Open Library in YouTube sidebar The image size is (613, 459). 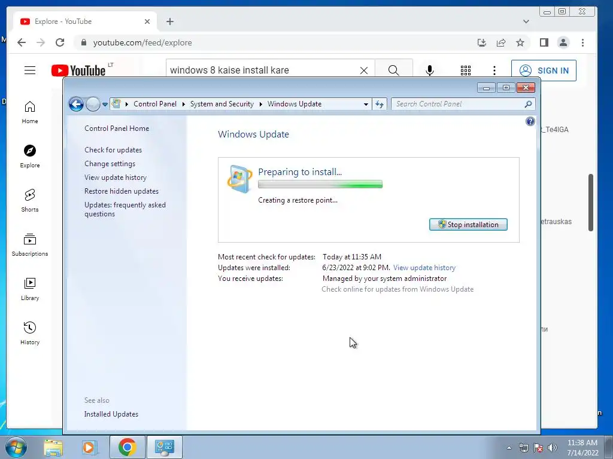pos(30,289)
